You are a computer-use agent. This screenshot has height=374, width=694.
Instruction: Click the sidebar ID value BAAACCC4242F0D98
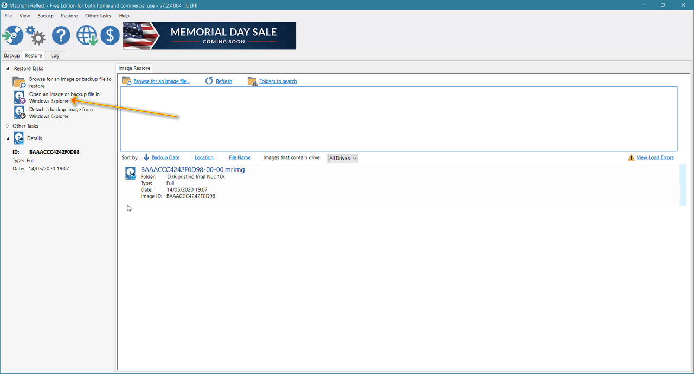coord(54,152)
